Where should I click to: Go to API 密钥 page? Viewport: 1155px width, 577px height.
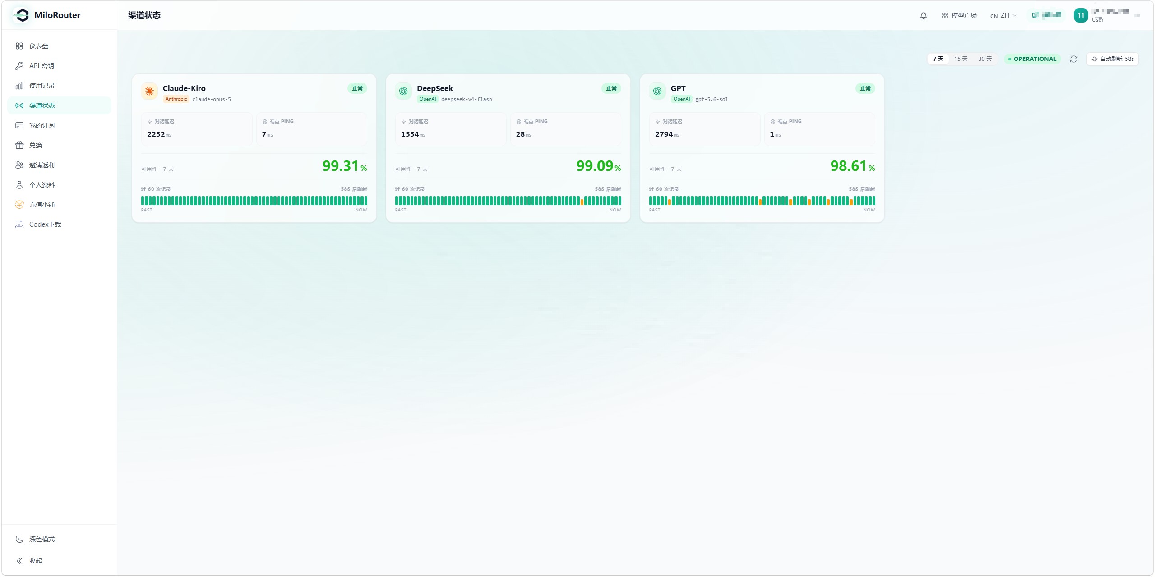[x=59, y=66]
